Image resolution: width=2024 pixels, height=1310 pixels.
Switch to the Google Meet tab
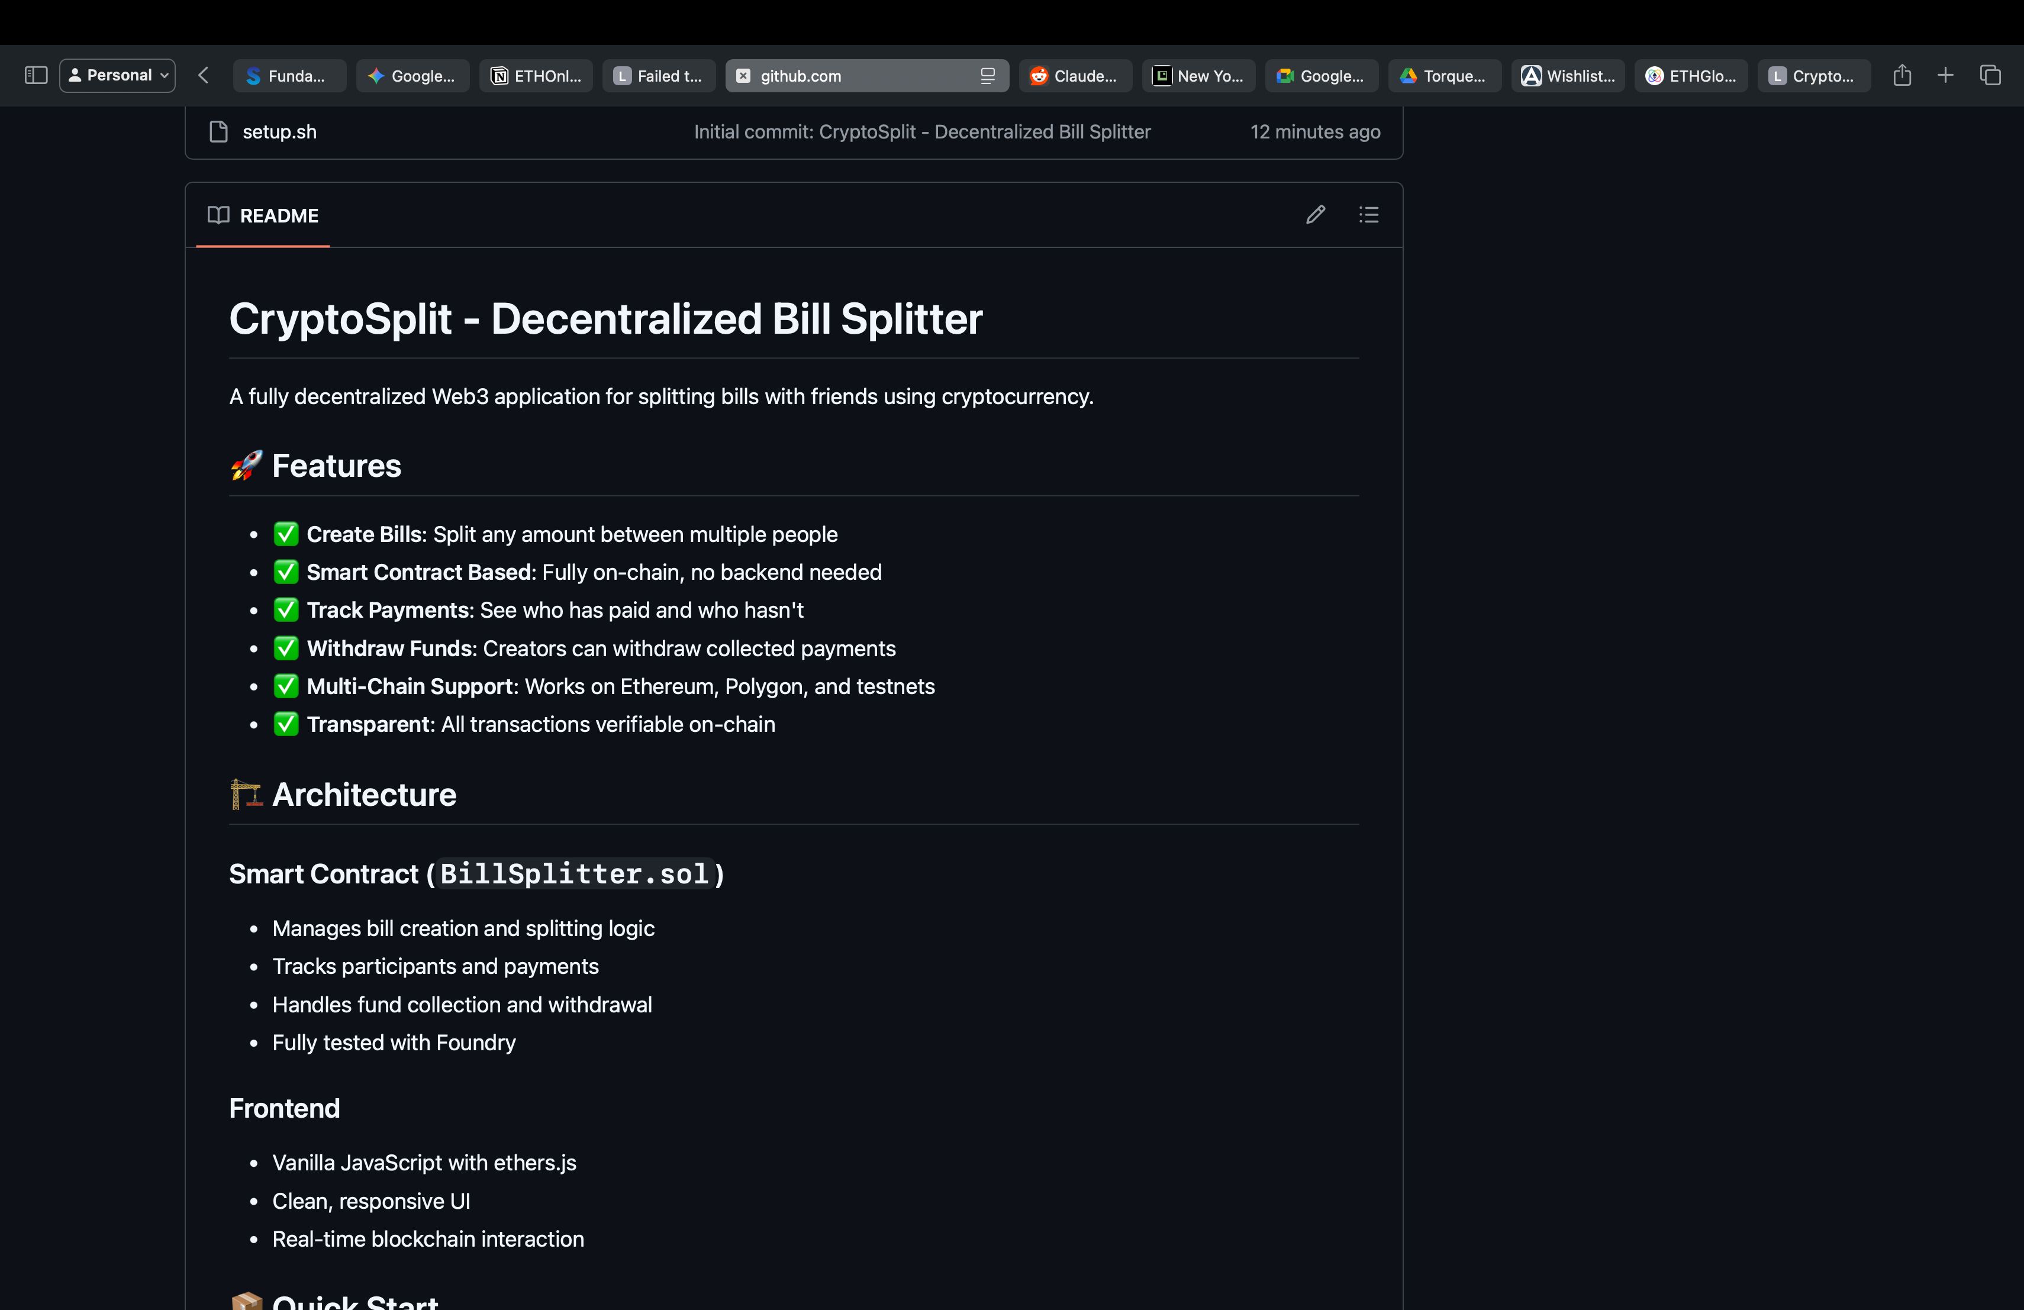click(x=1322, y=76)
